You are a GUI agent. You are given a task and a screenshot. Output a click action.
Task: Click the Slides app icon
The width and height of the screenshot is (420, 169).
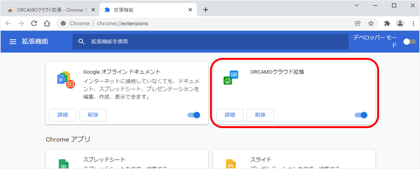click(x=231, y=164)
